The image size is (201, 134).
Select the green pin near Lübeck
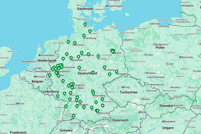click(x=90, y=31)
